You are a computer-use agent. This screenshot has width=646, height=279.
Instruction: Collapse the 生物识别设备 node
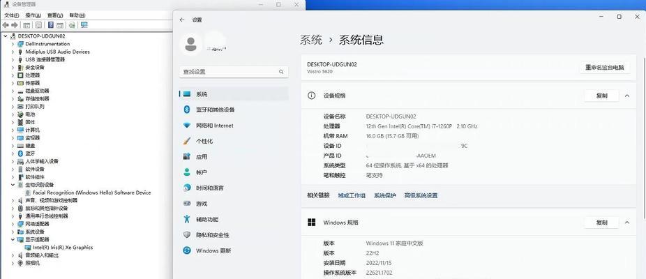click(13, 185)
